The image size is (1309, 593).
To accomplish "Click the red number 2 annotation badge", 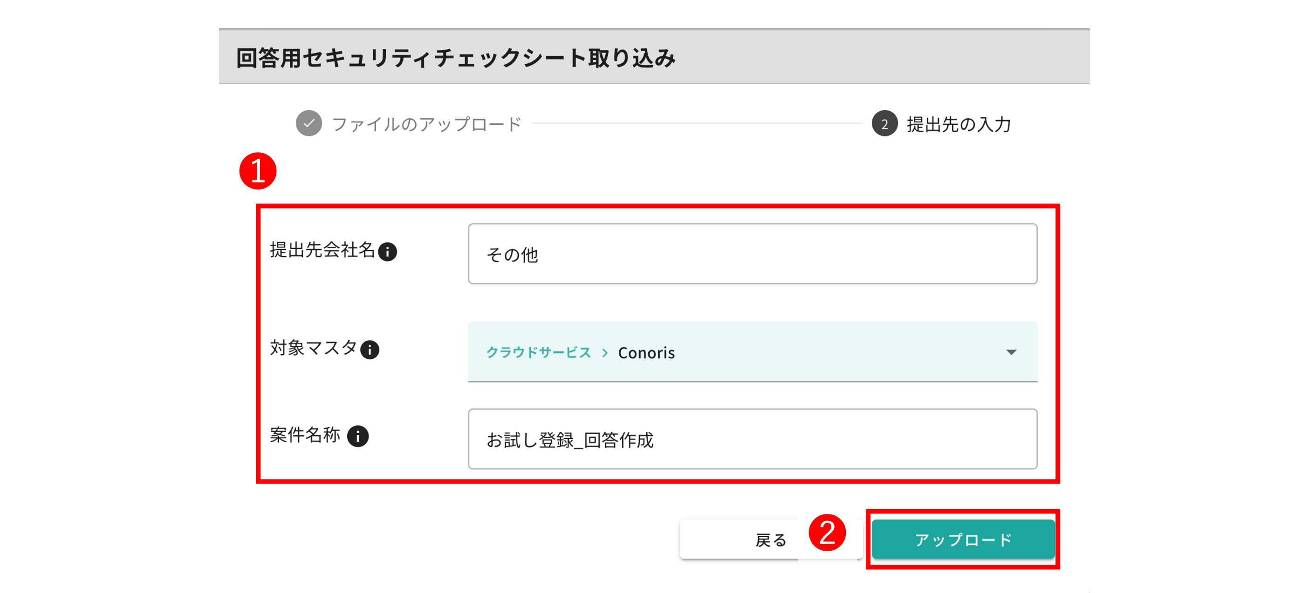I will click(x=827, y=532).
